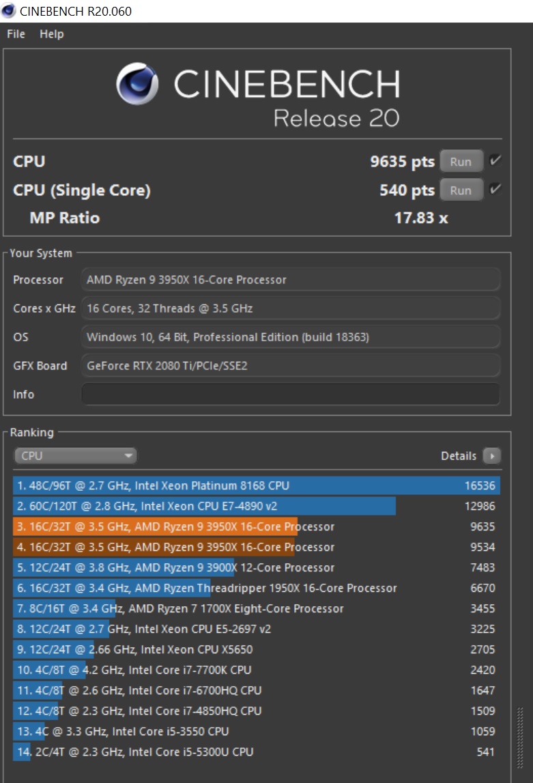Click the OS field showing Windows 10
Image resolution: width=533 pixels, height=783 pixels.
click(x=291, y=337)
